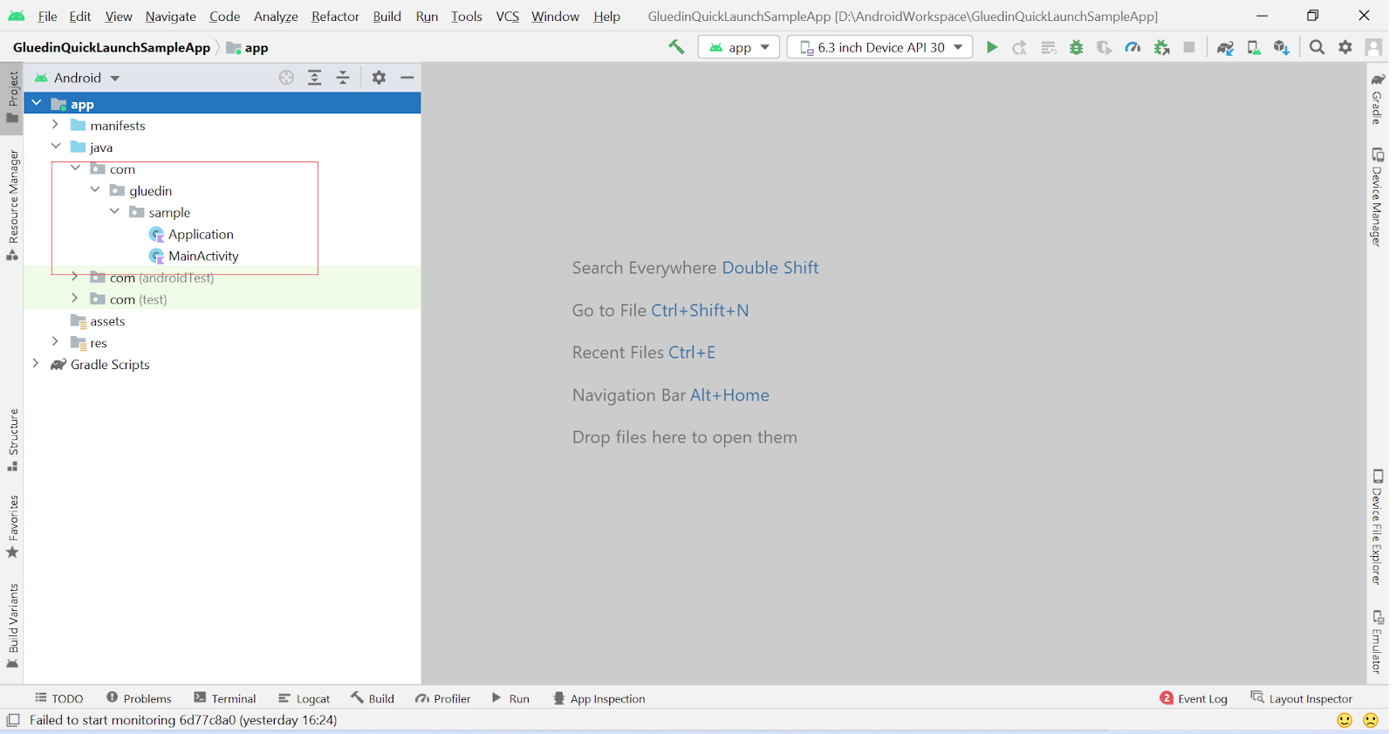Collapse the gluedin package arrow
This screenshot has width=1396, height=734.
point(95,190)
